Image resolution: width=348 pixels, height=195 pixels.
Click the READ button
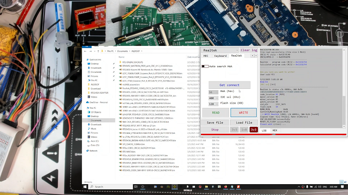point(216,113)
